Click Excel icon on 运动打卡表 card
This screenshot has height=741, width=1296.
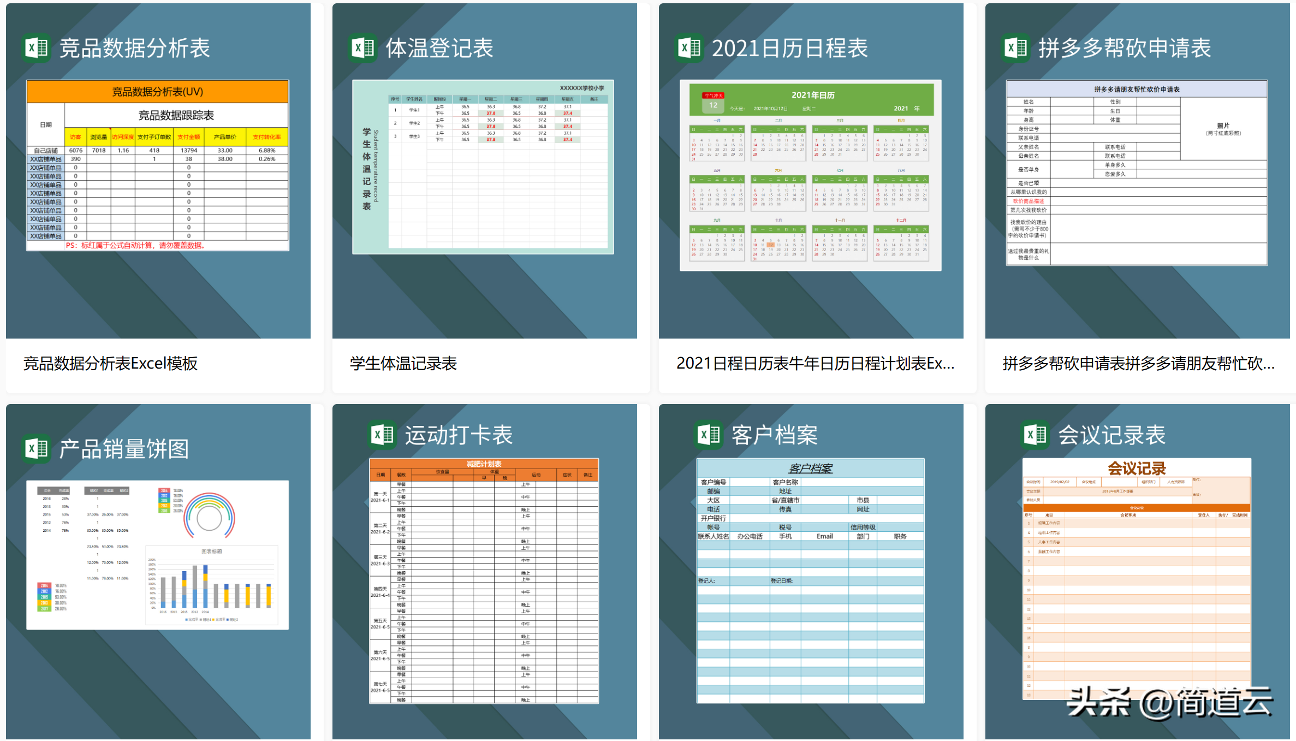coord(382,435)
